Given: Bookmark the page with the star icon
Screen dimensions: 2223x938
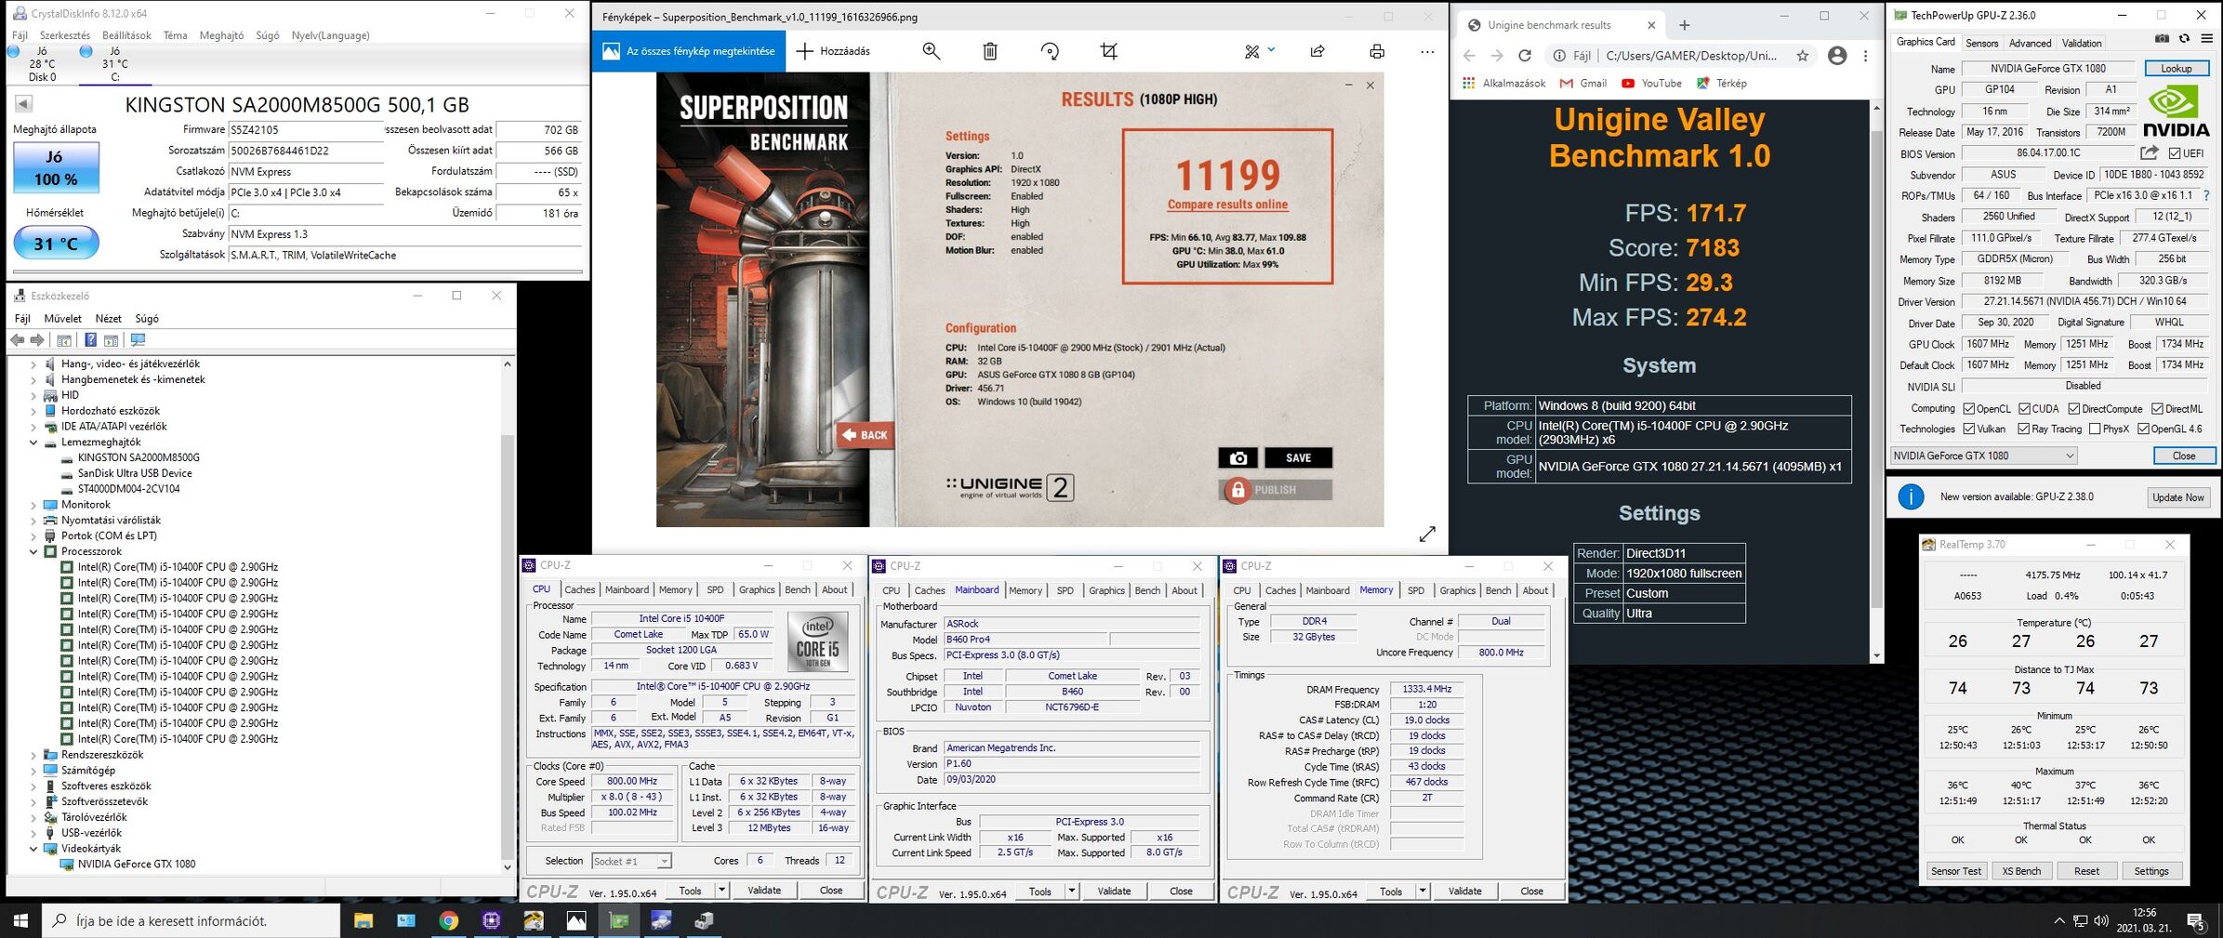Looking at the screenshot, I should point(1803,56).
